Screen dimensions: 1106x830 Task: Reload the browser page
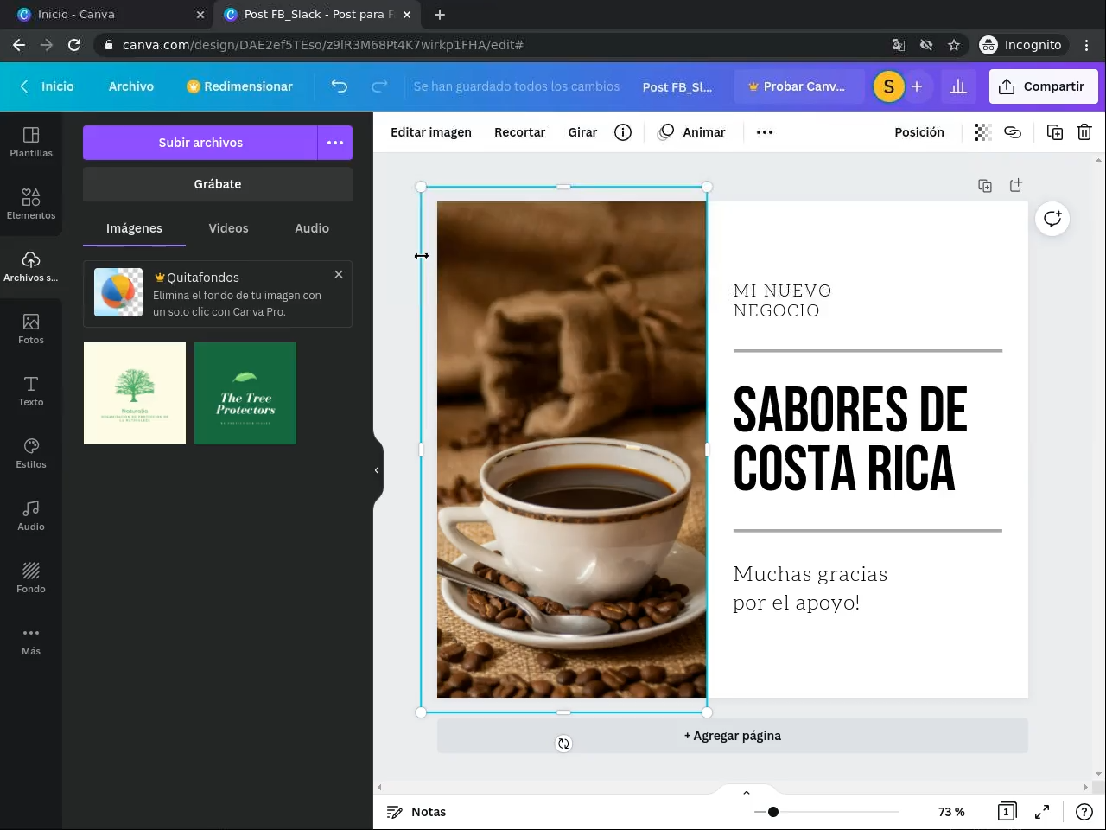(x=74, y=45)
